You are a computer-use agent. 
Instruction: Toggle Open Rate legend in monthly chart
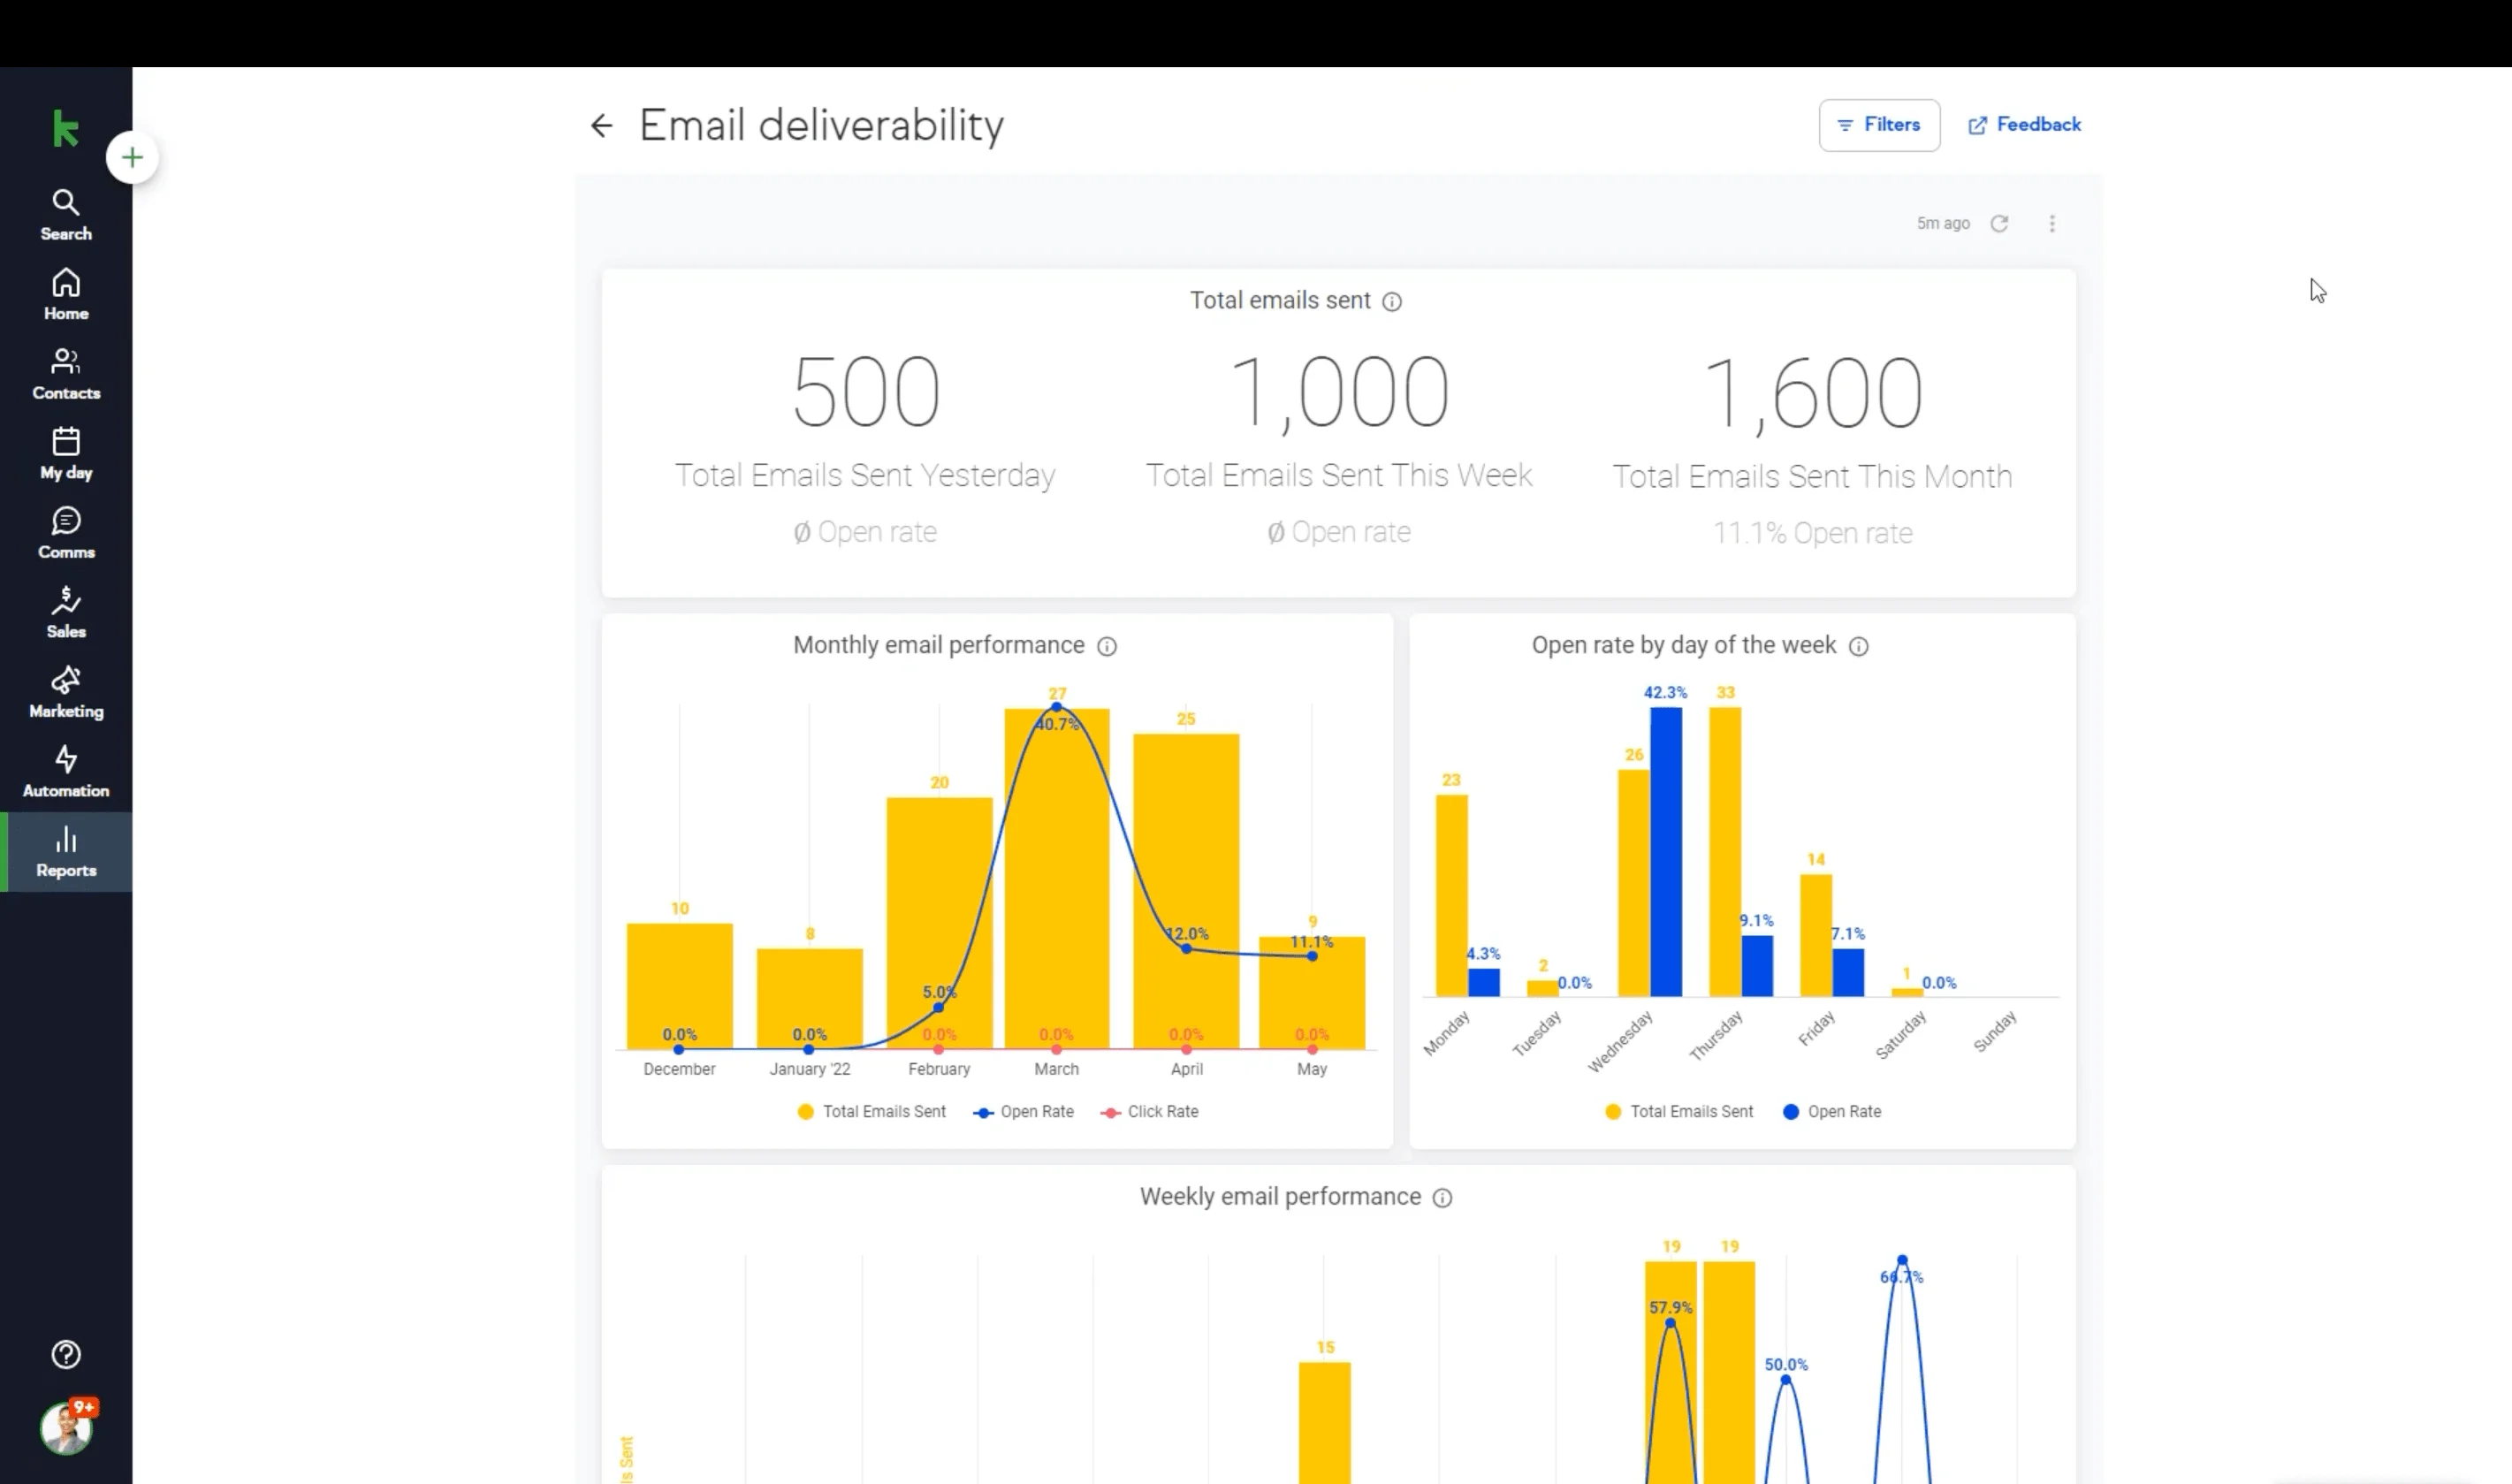coord(1023,1111)
